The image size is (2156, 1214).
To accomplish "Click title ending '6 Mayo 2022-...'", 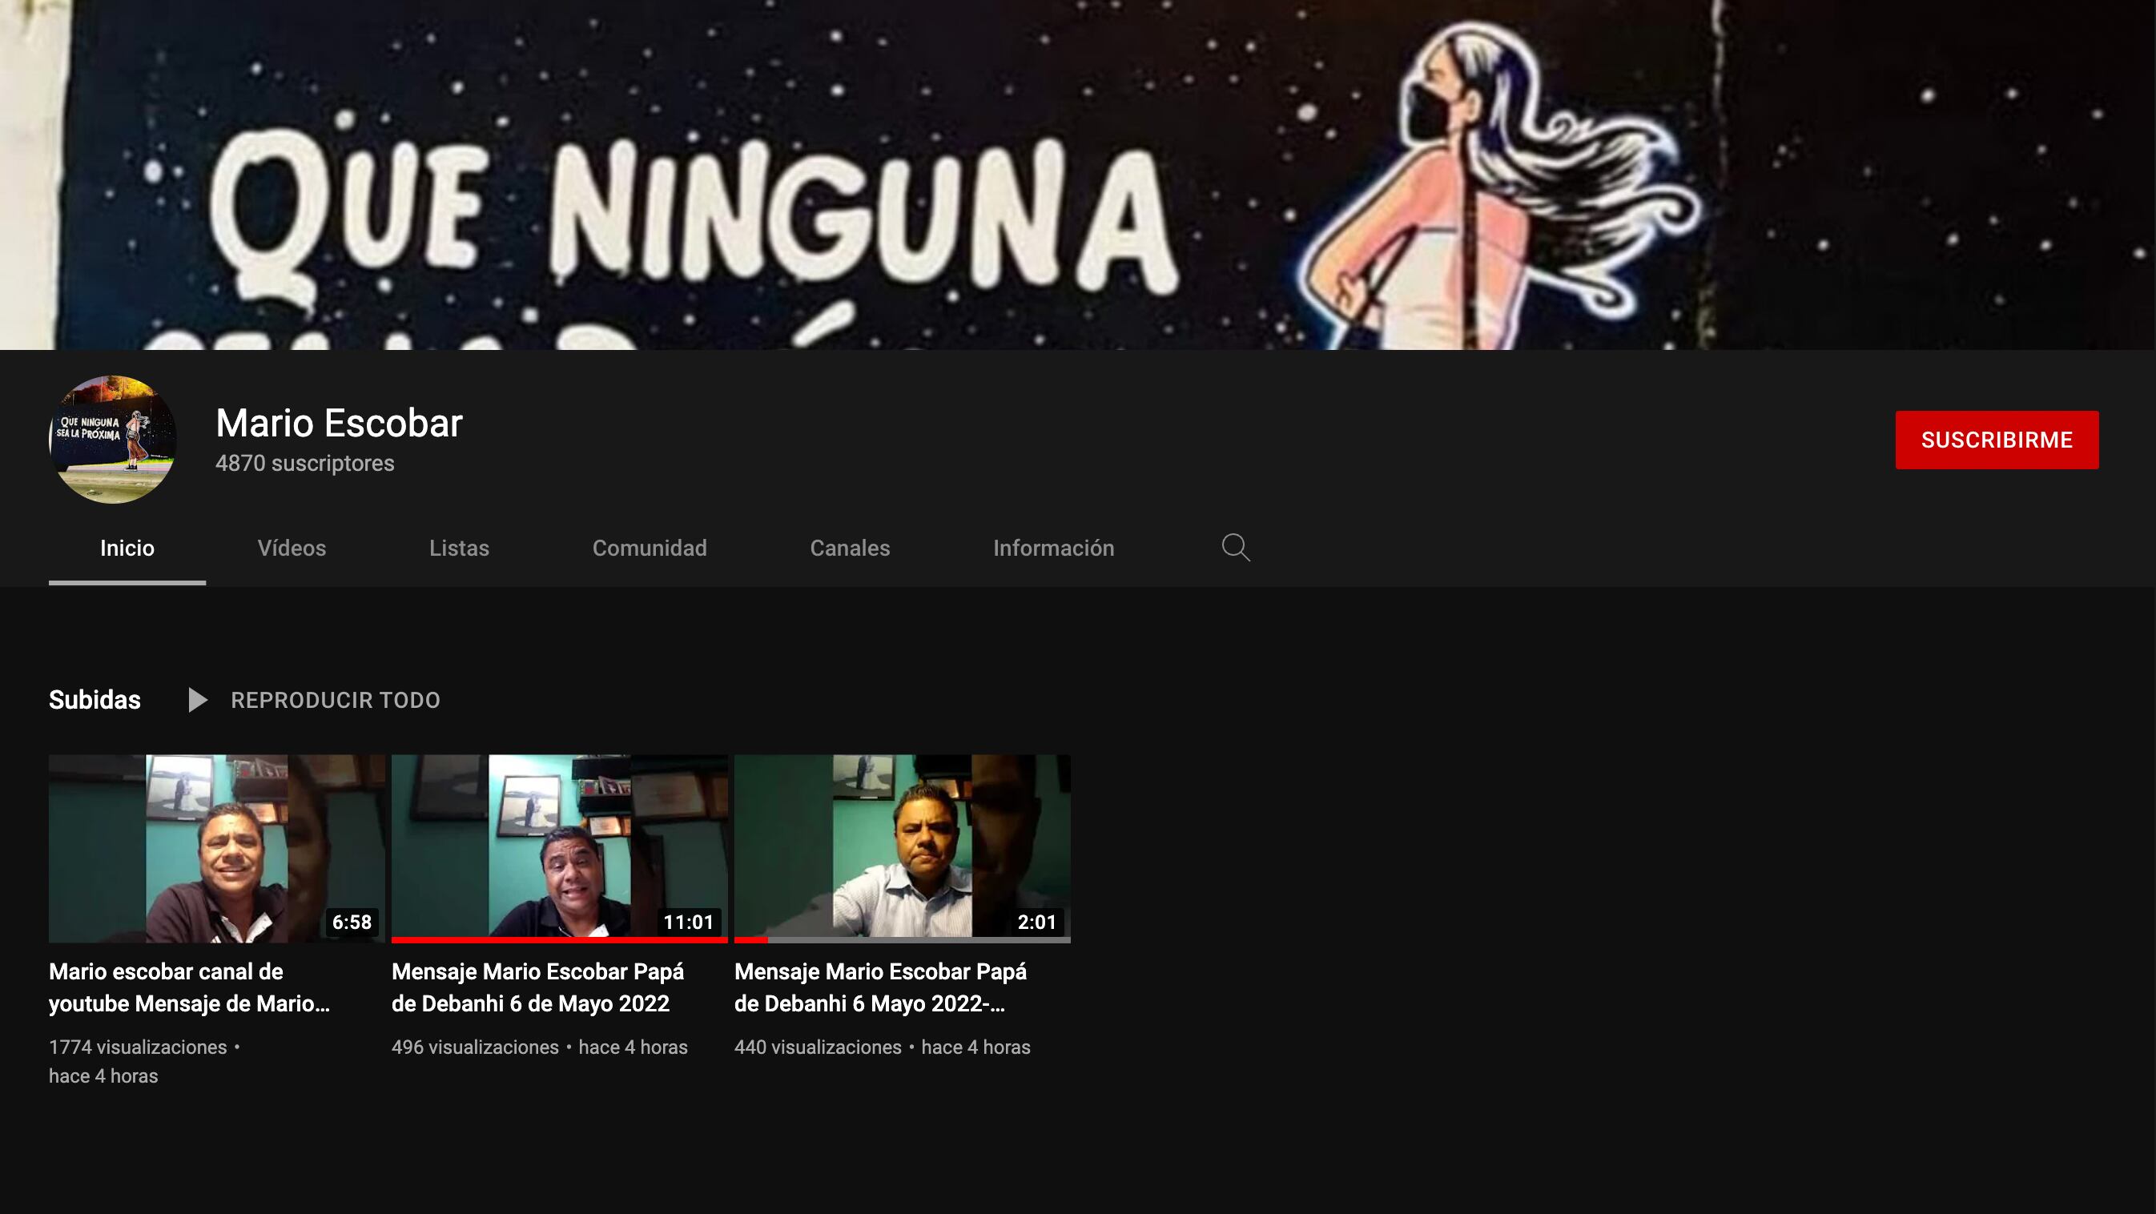I will pyautogui.click(x=879, y=987).
